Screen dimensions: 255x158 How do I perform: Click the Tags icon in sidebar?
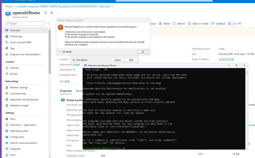(x=7, y=48)
